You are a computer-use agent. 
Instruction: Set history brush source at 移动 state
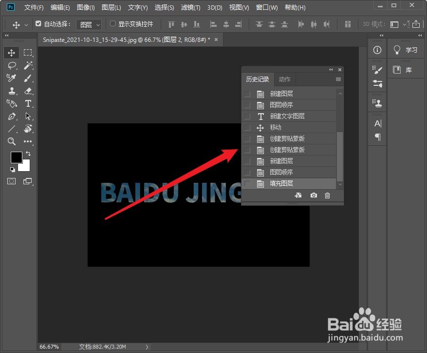click(247, 127)
